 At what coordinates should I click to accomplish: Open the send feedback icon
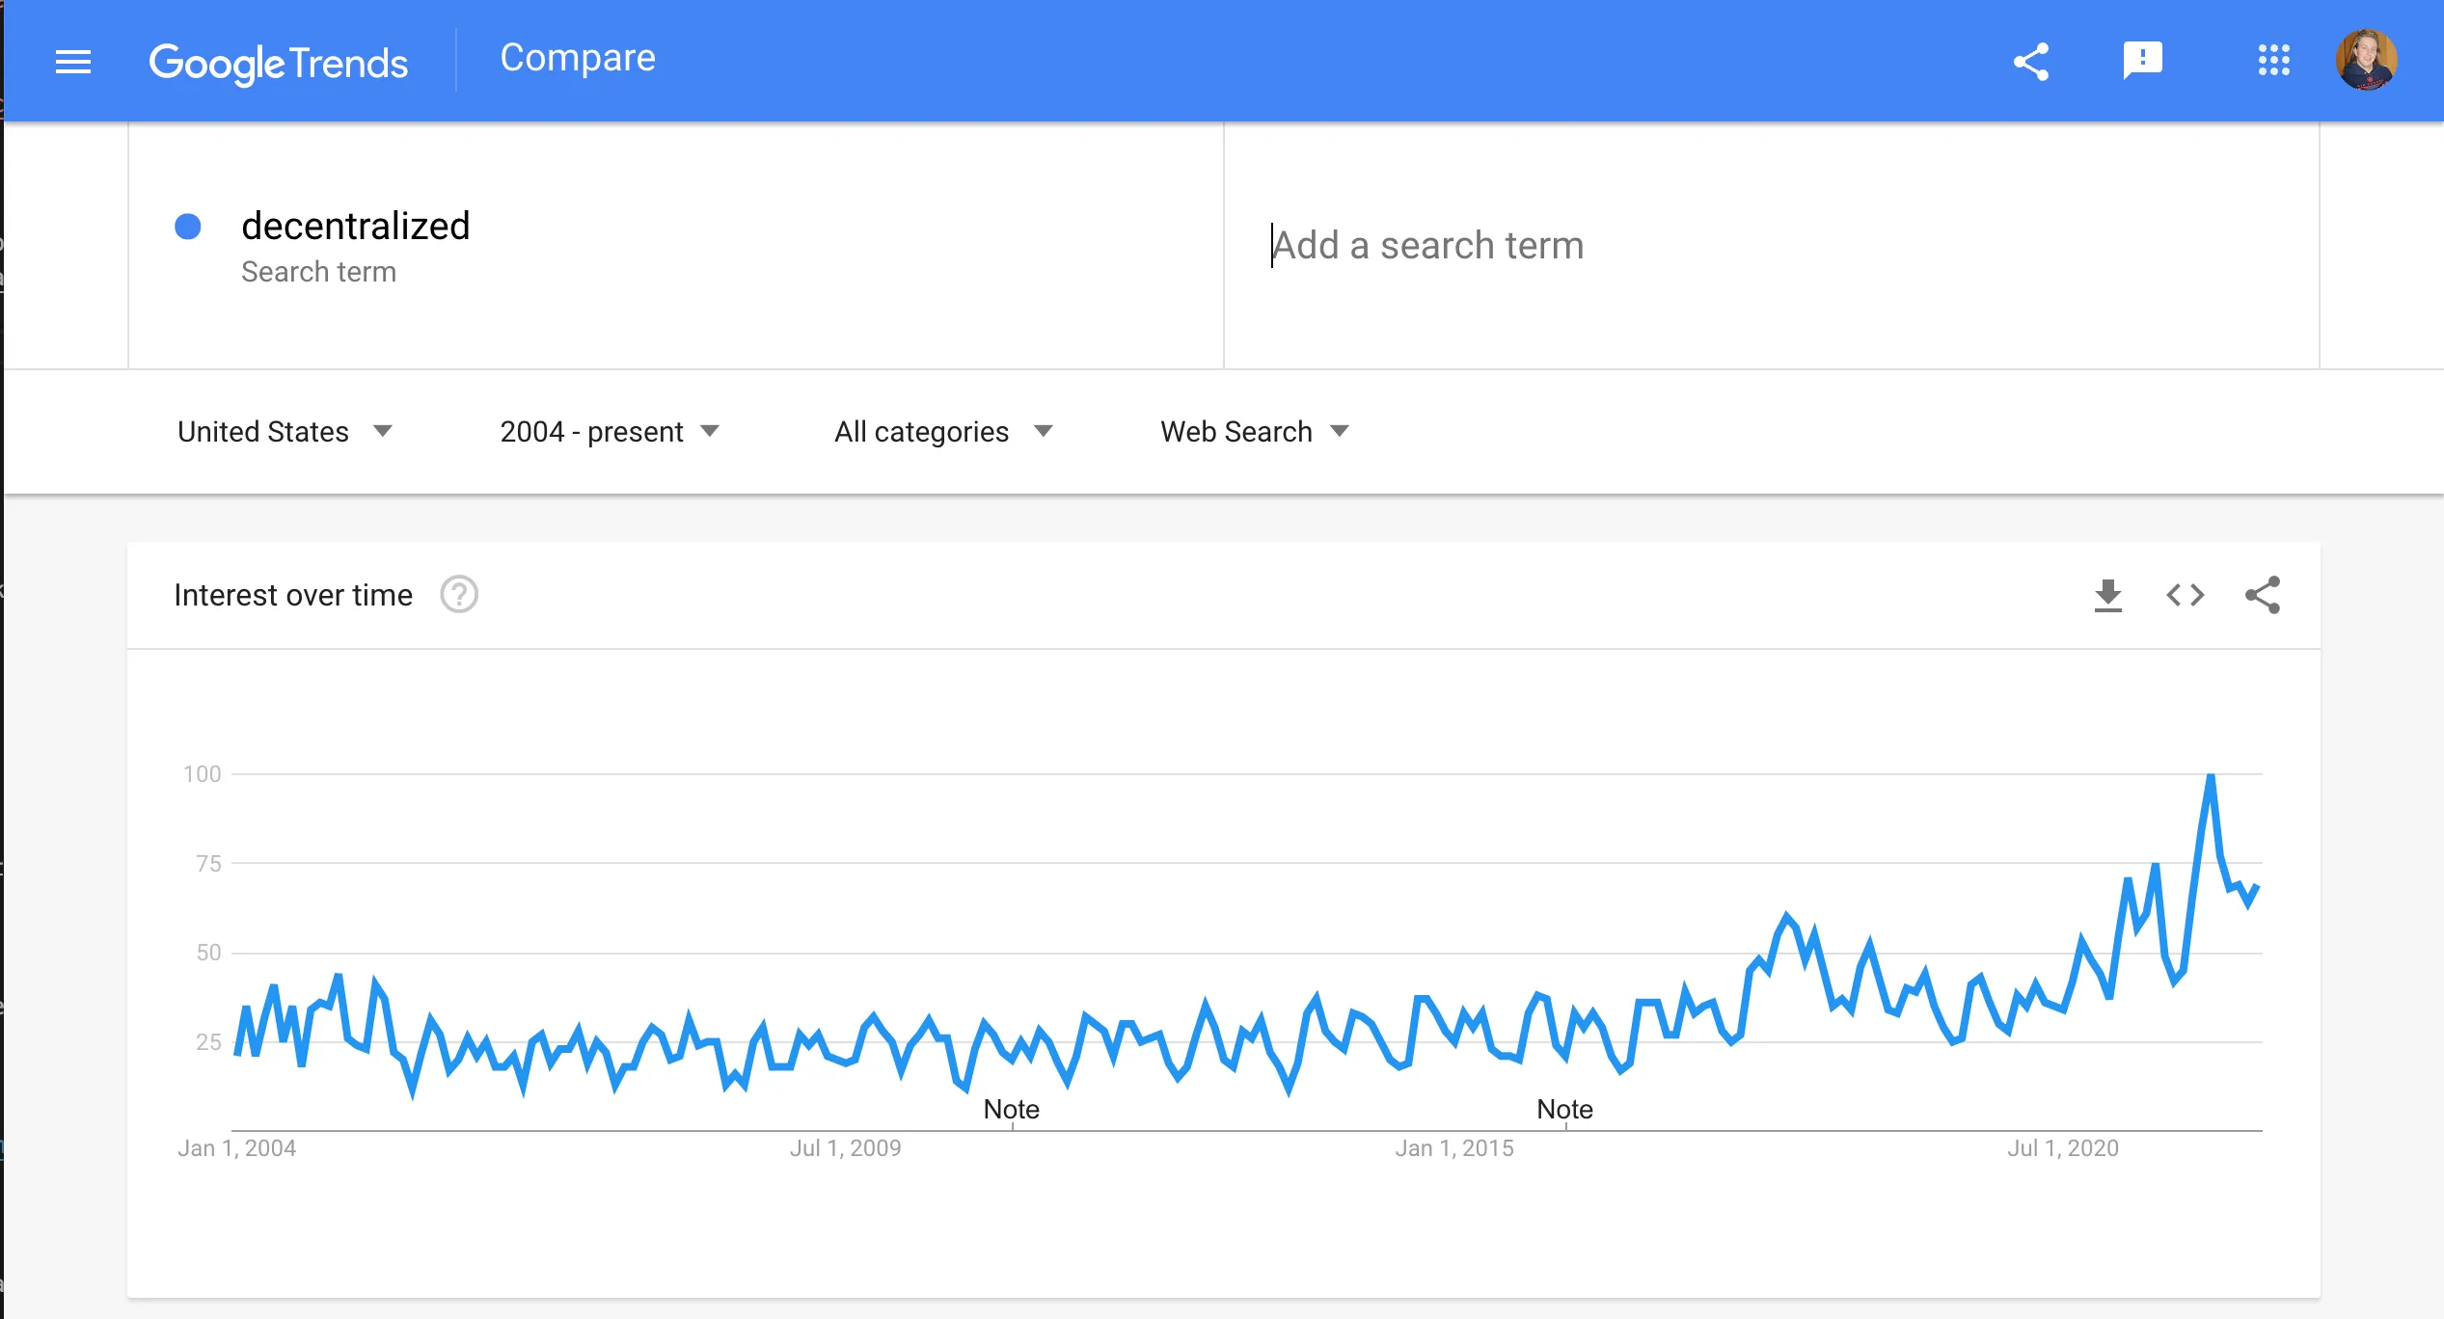point(2143,61)
